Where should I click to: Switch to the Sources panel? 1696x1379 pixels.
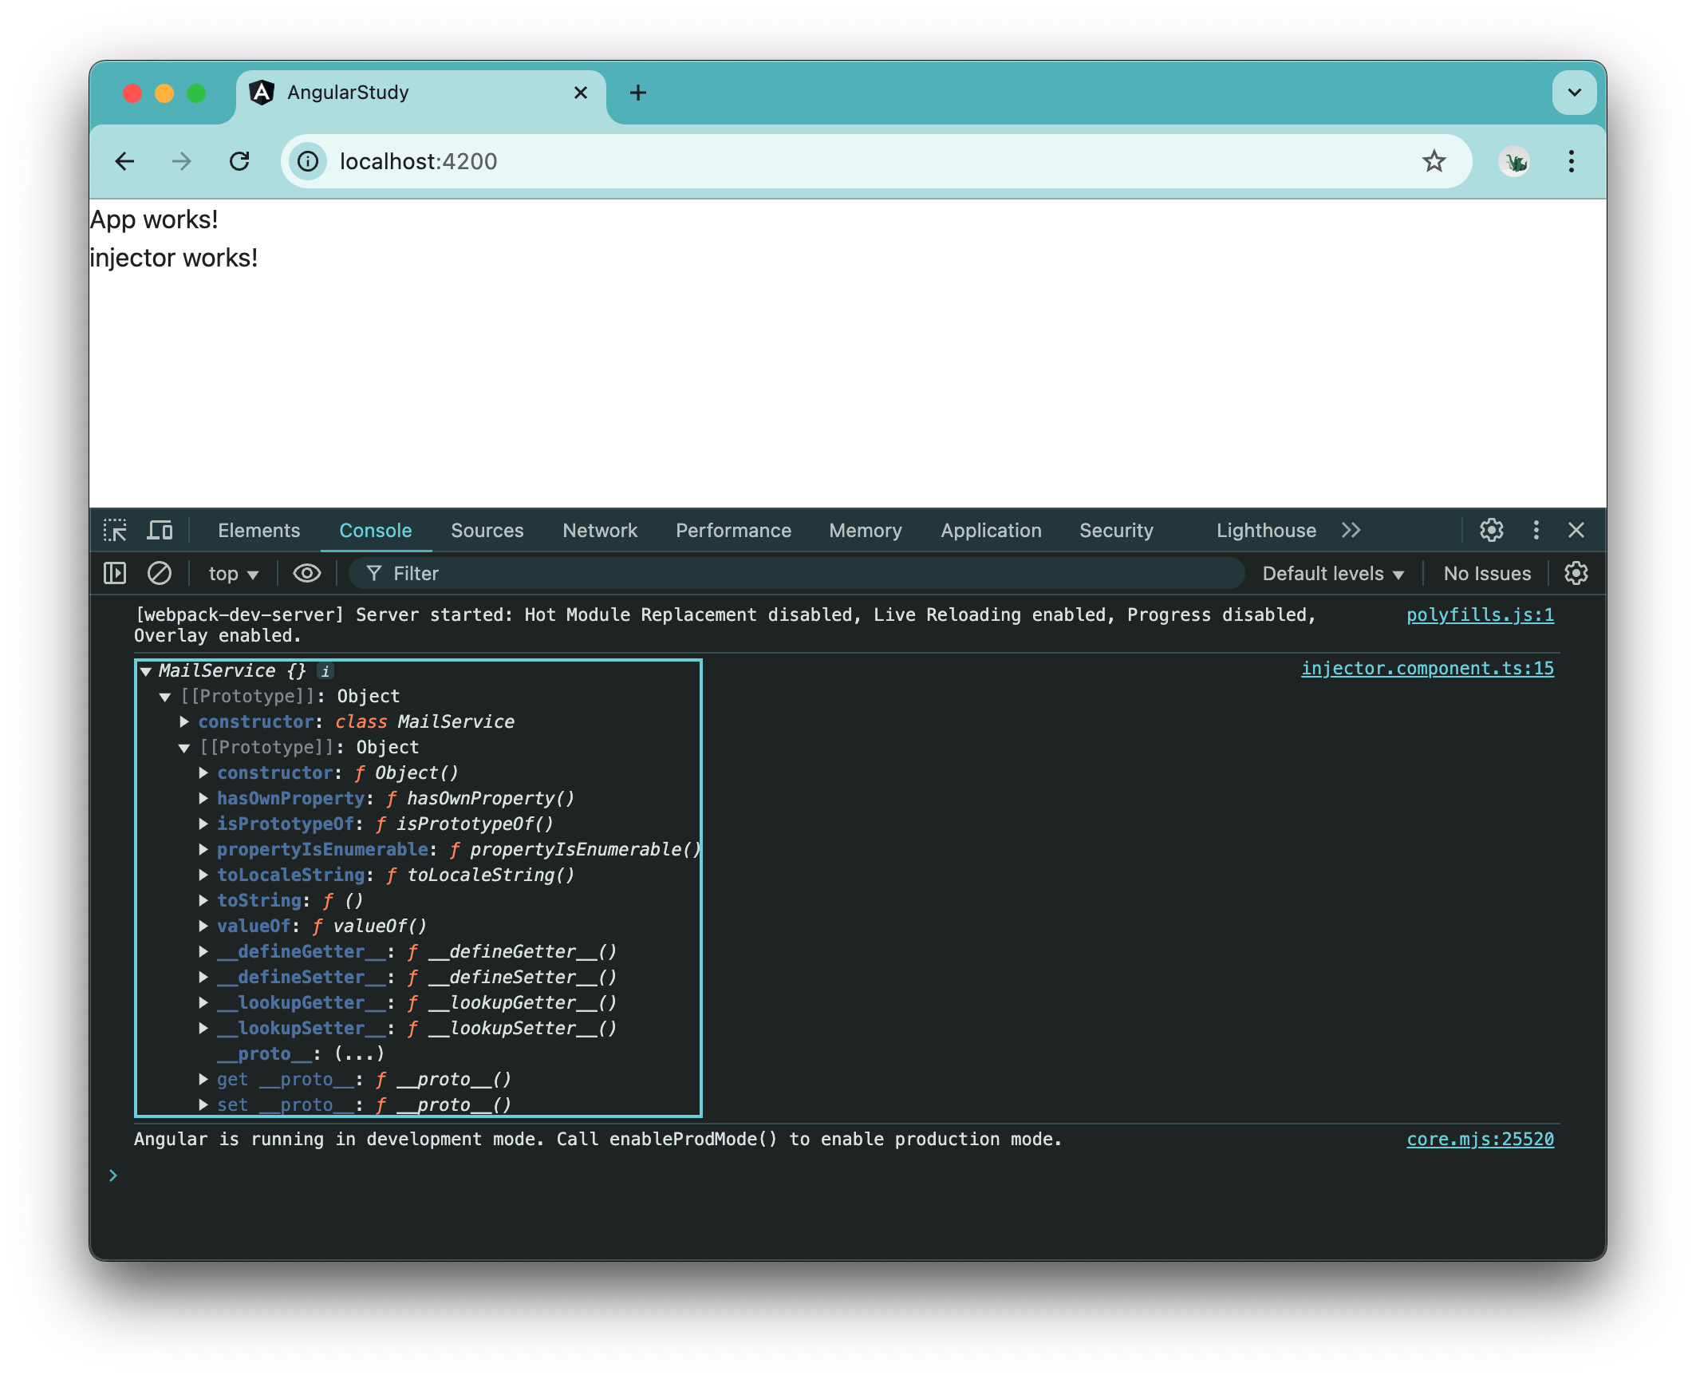pyautogui.click(x=487, y=530)
